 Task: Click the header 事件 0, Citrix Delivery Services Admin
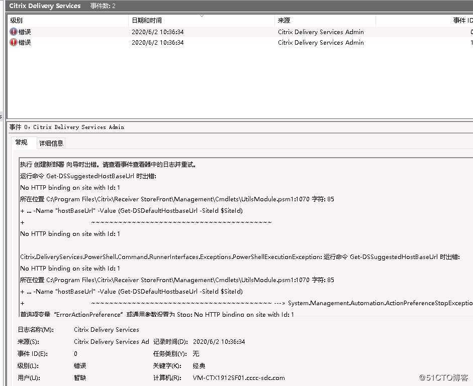click(x=67, y=127)
